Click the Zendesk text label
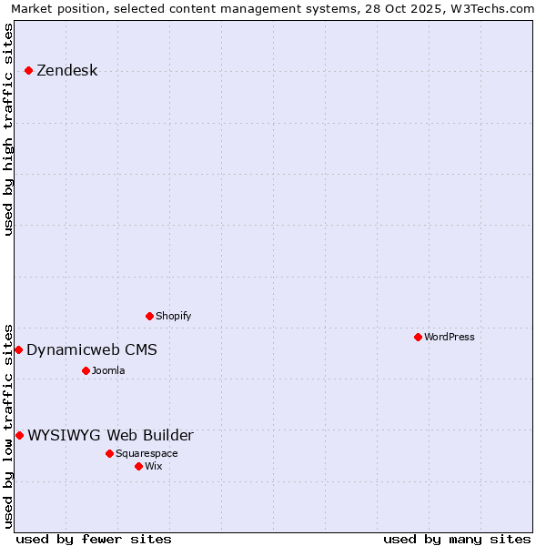546x546 pixels. 66,71
